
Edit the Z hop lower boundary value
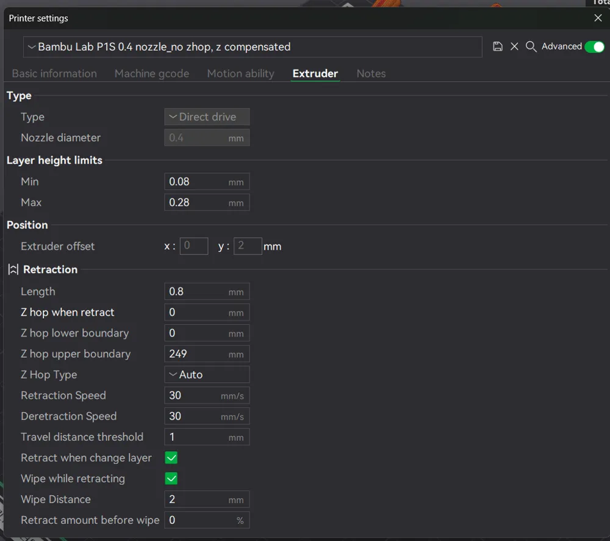(207, 333)
